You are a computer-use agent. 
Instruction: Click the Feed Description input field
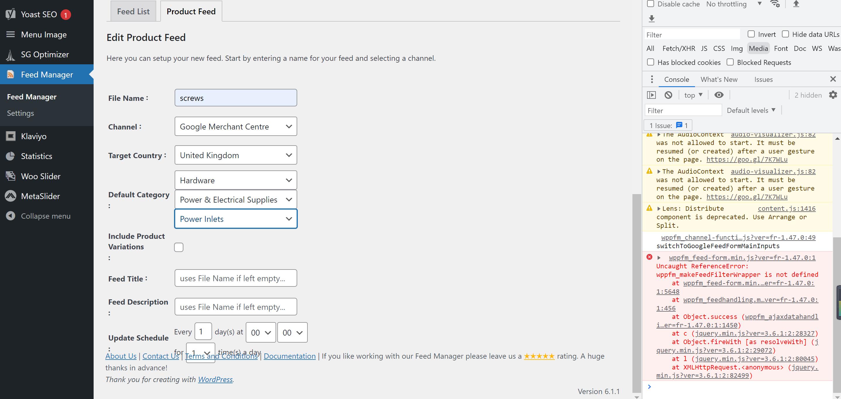coord(236,307)
